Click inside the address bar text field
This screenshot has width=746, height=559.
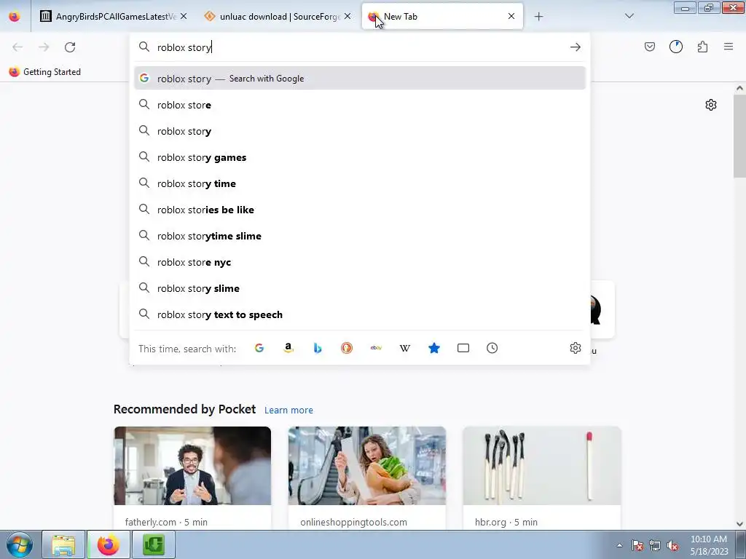pos(359,47)
